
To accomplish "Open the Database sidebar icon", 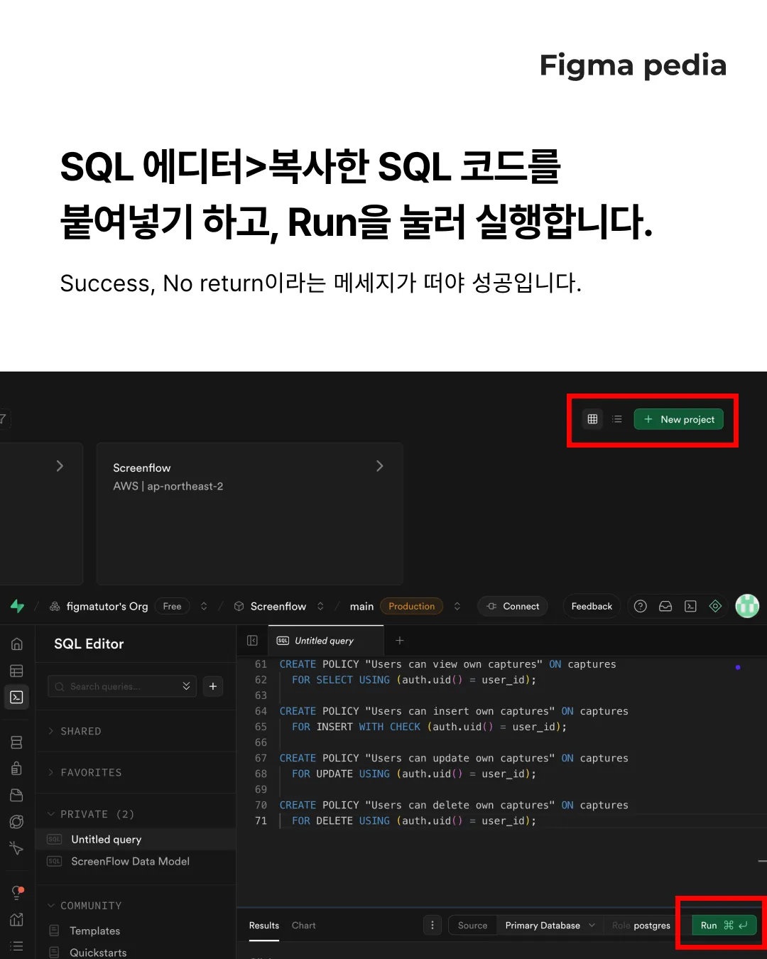I will tap(17, 742).
